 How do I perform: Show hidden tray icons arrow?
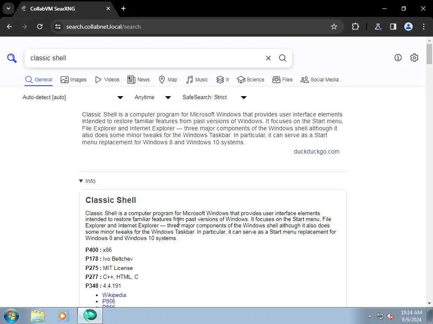(x=370, y=316)
